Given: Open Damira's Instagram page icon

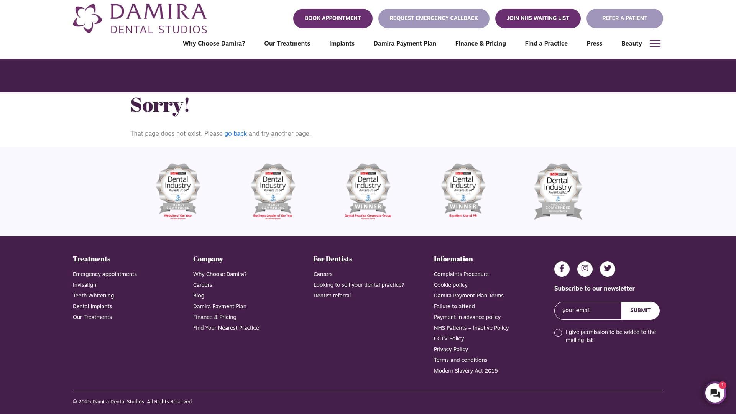Looking at the screenshot, I should [x=585, y=269].
